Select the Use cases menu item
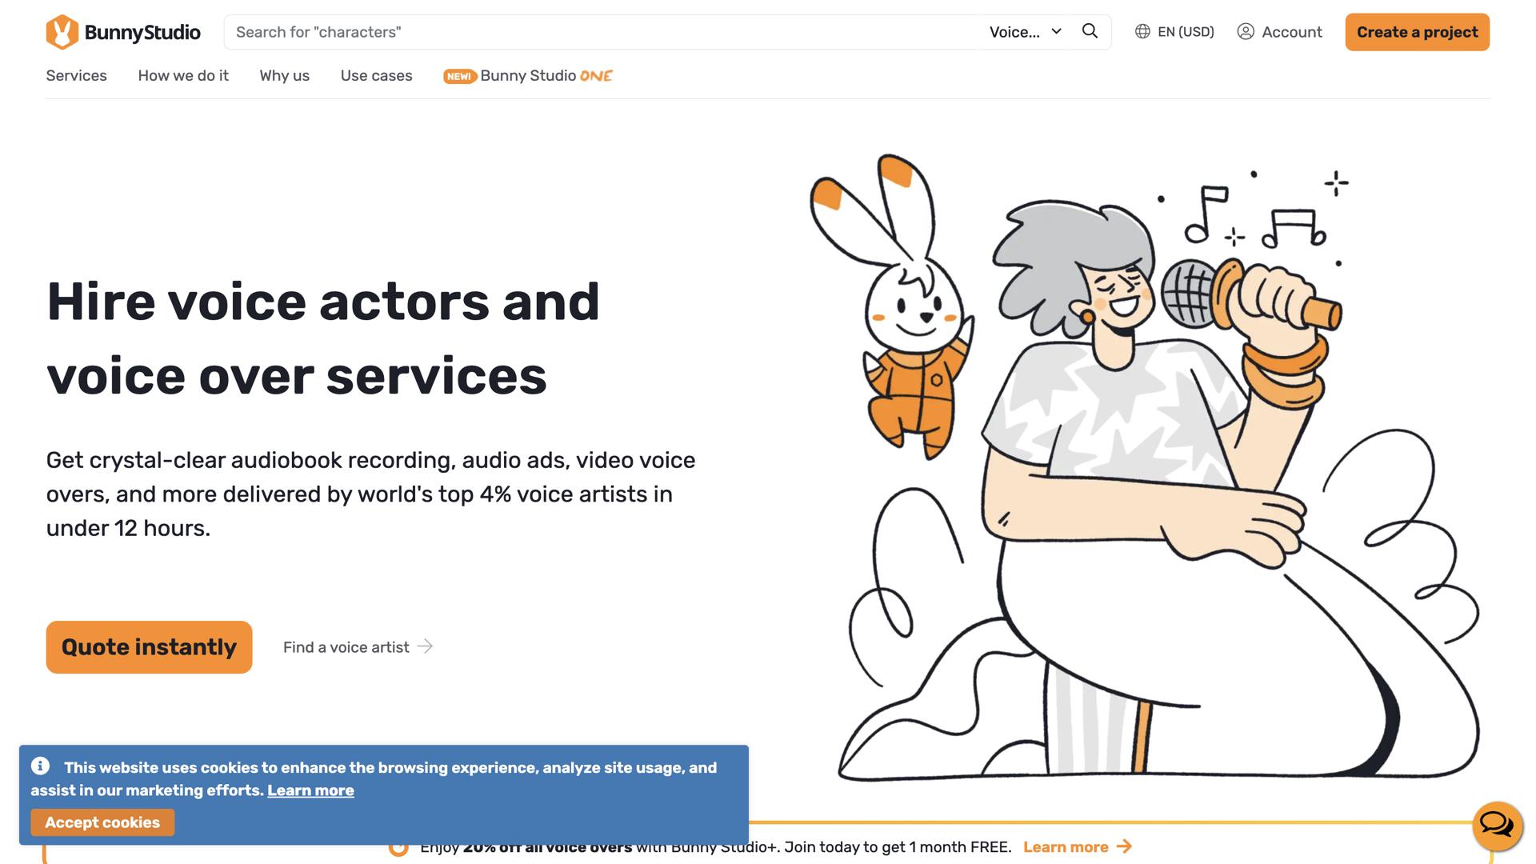The width and height of the screenshot is (1536, 864). [376, 75]
